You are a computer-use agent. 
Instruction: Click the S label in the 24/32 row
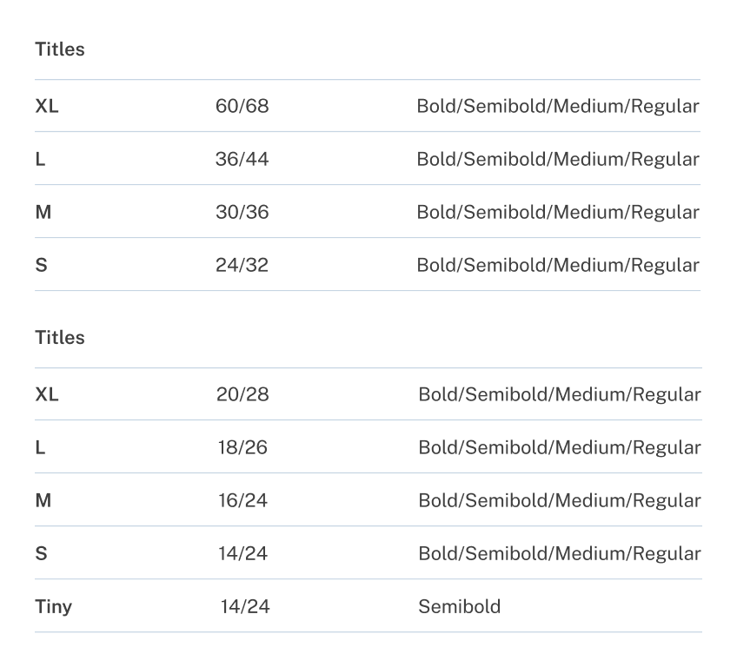(x=41, y=266)
